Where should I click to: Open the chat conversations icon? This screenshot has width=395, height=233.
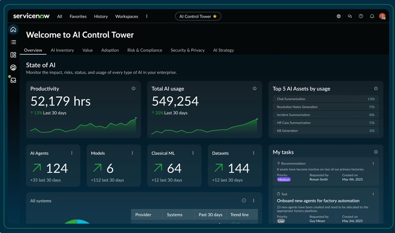pyautogui.click(x=350, y=16)
